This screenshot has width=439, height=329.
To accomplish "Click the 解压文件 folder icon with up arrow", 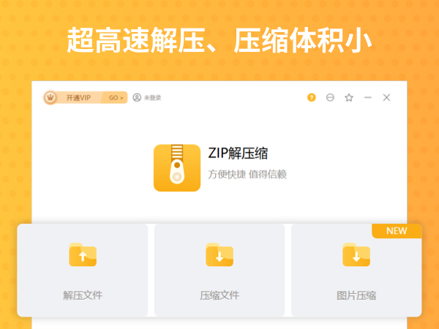I will 83,254.
